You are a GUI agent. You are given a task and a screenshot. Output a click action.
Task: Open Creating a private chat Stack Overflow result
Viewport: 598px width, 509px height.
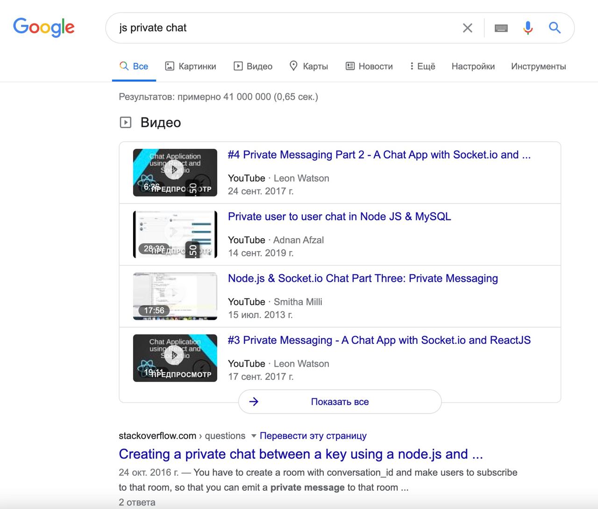coord(301,454)
